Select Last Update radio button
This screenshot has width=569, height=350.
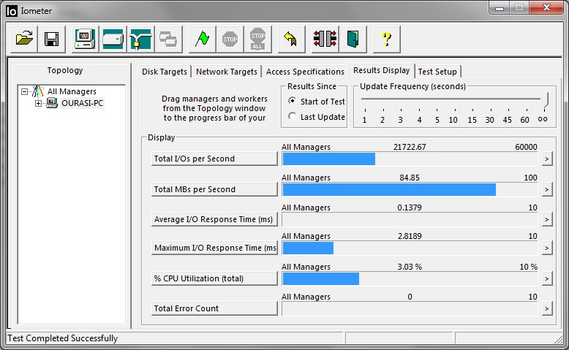coord(292,116)
